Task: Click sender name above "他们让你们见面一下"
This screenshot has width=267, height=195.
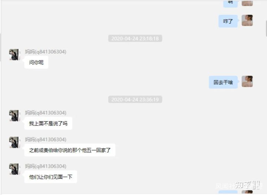Action: tap(46, 166)
